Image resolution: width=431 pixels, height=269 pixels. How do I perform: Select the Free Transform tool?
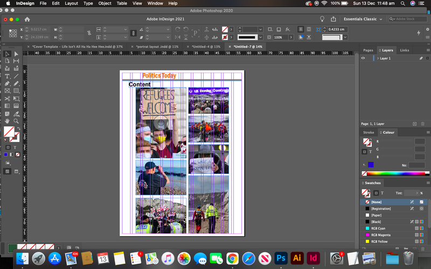[x=16, y=98]
